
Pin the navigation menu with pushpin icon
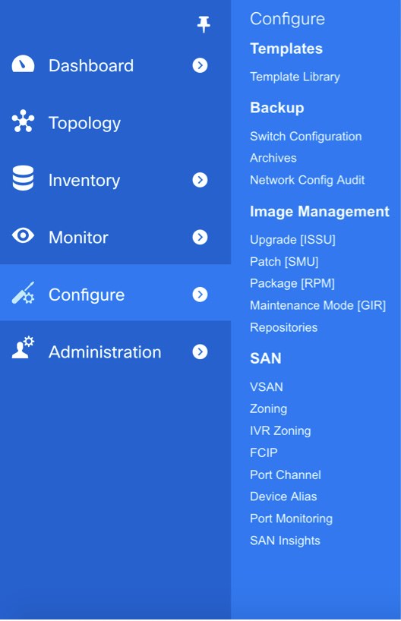point(204,24)
